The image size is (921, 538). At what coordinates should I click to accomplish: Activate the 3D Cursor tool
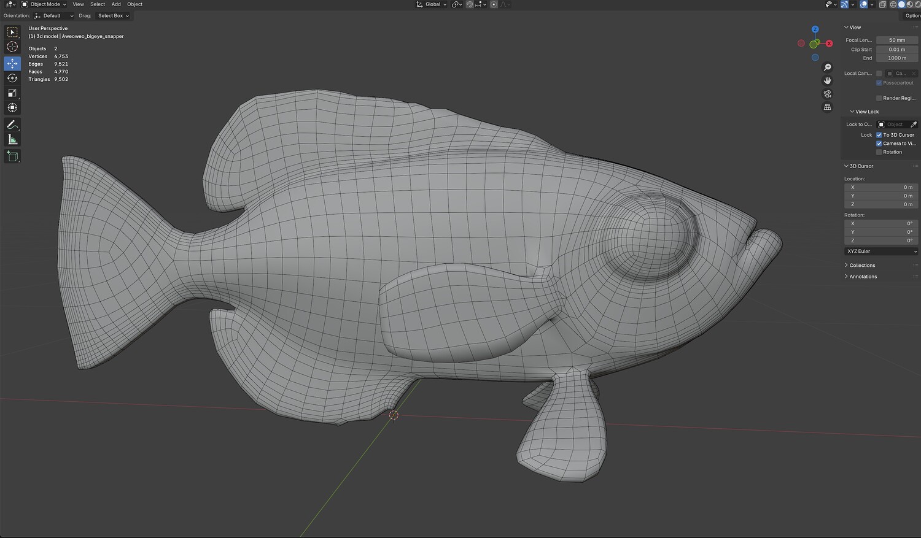pyautogui.click(x=12, y=47)
